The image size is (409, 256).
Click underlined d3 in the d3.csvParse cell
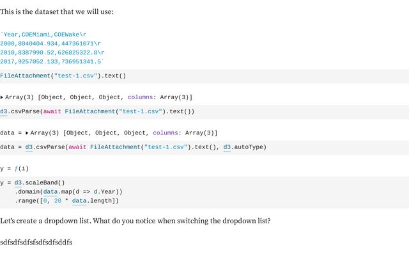[4, 111]
